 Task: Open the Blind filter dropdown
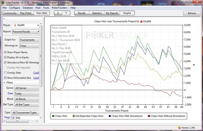tap(27, 99)
